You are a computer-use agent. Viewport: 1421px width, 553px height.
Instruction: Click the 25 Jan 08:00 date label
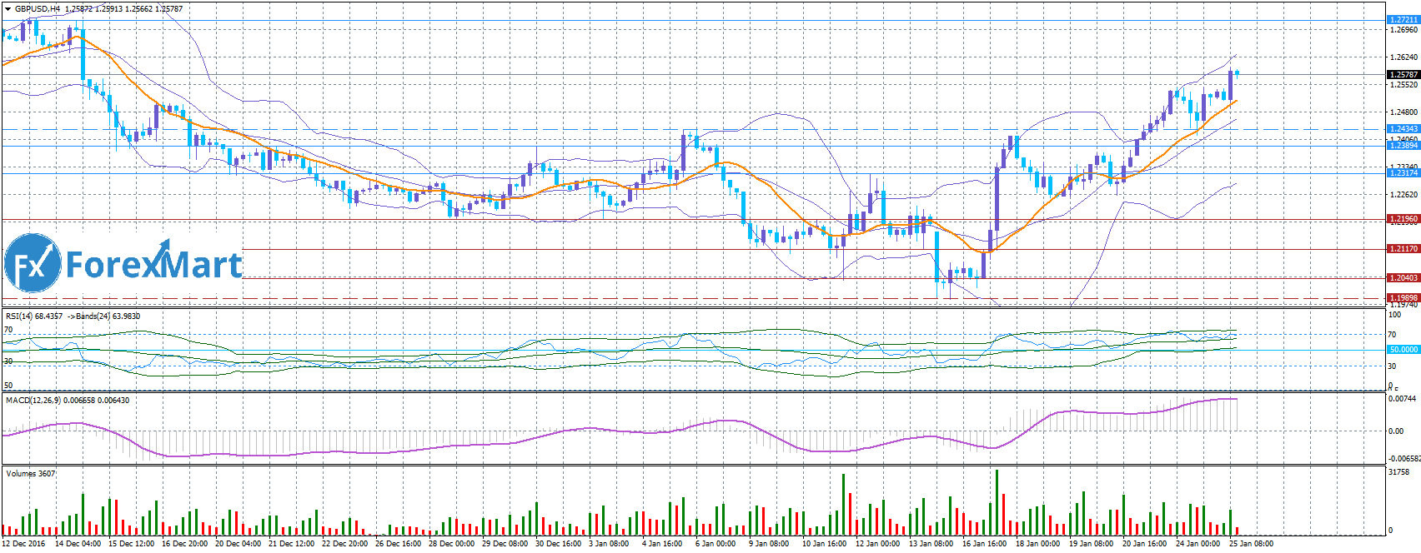click(1251, 544)
